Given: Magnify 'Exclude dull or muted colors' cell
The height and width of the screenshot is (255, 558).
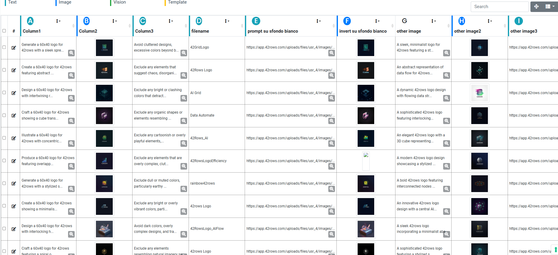Looking at the screenshot, I should pyautogui.click(x=184, y=189).
